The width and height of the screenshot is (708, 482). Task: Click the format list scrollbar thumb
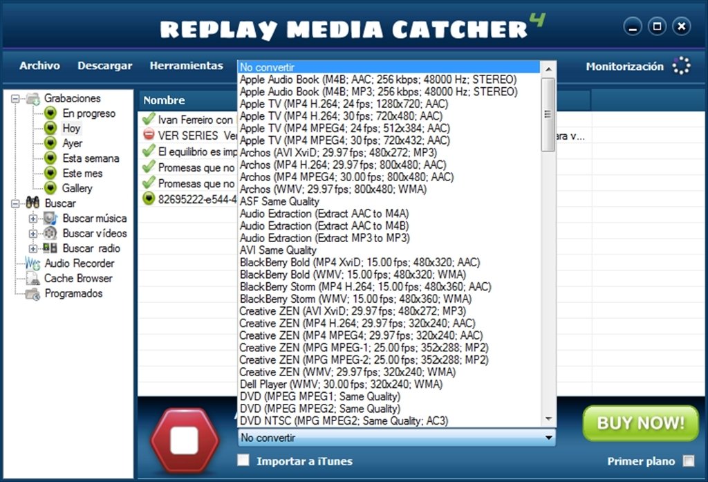click(x=548, y=115)
